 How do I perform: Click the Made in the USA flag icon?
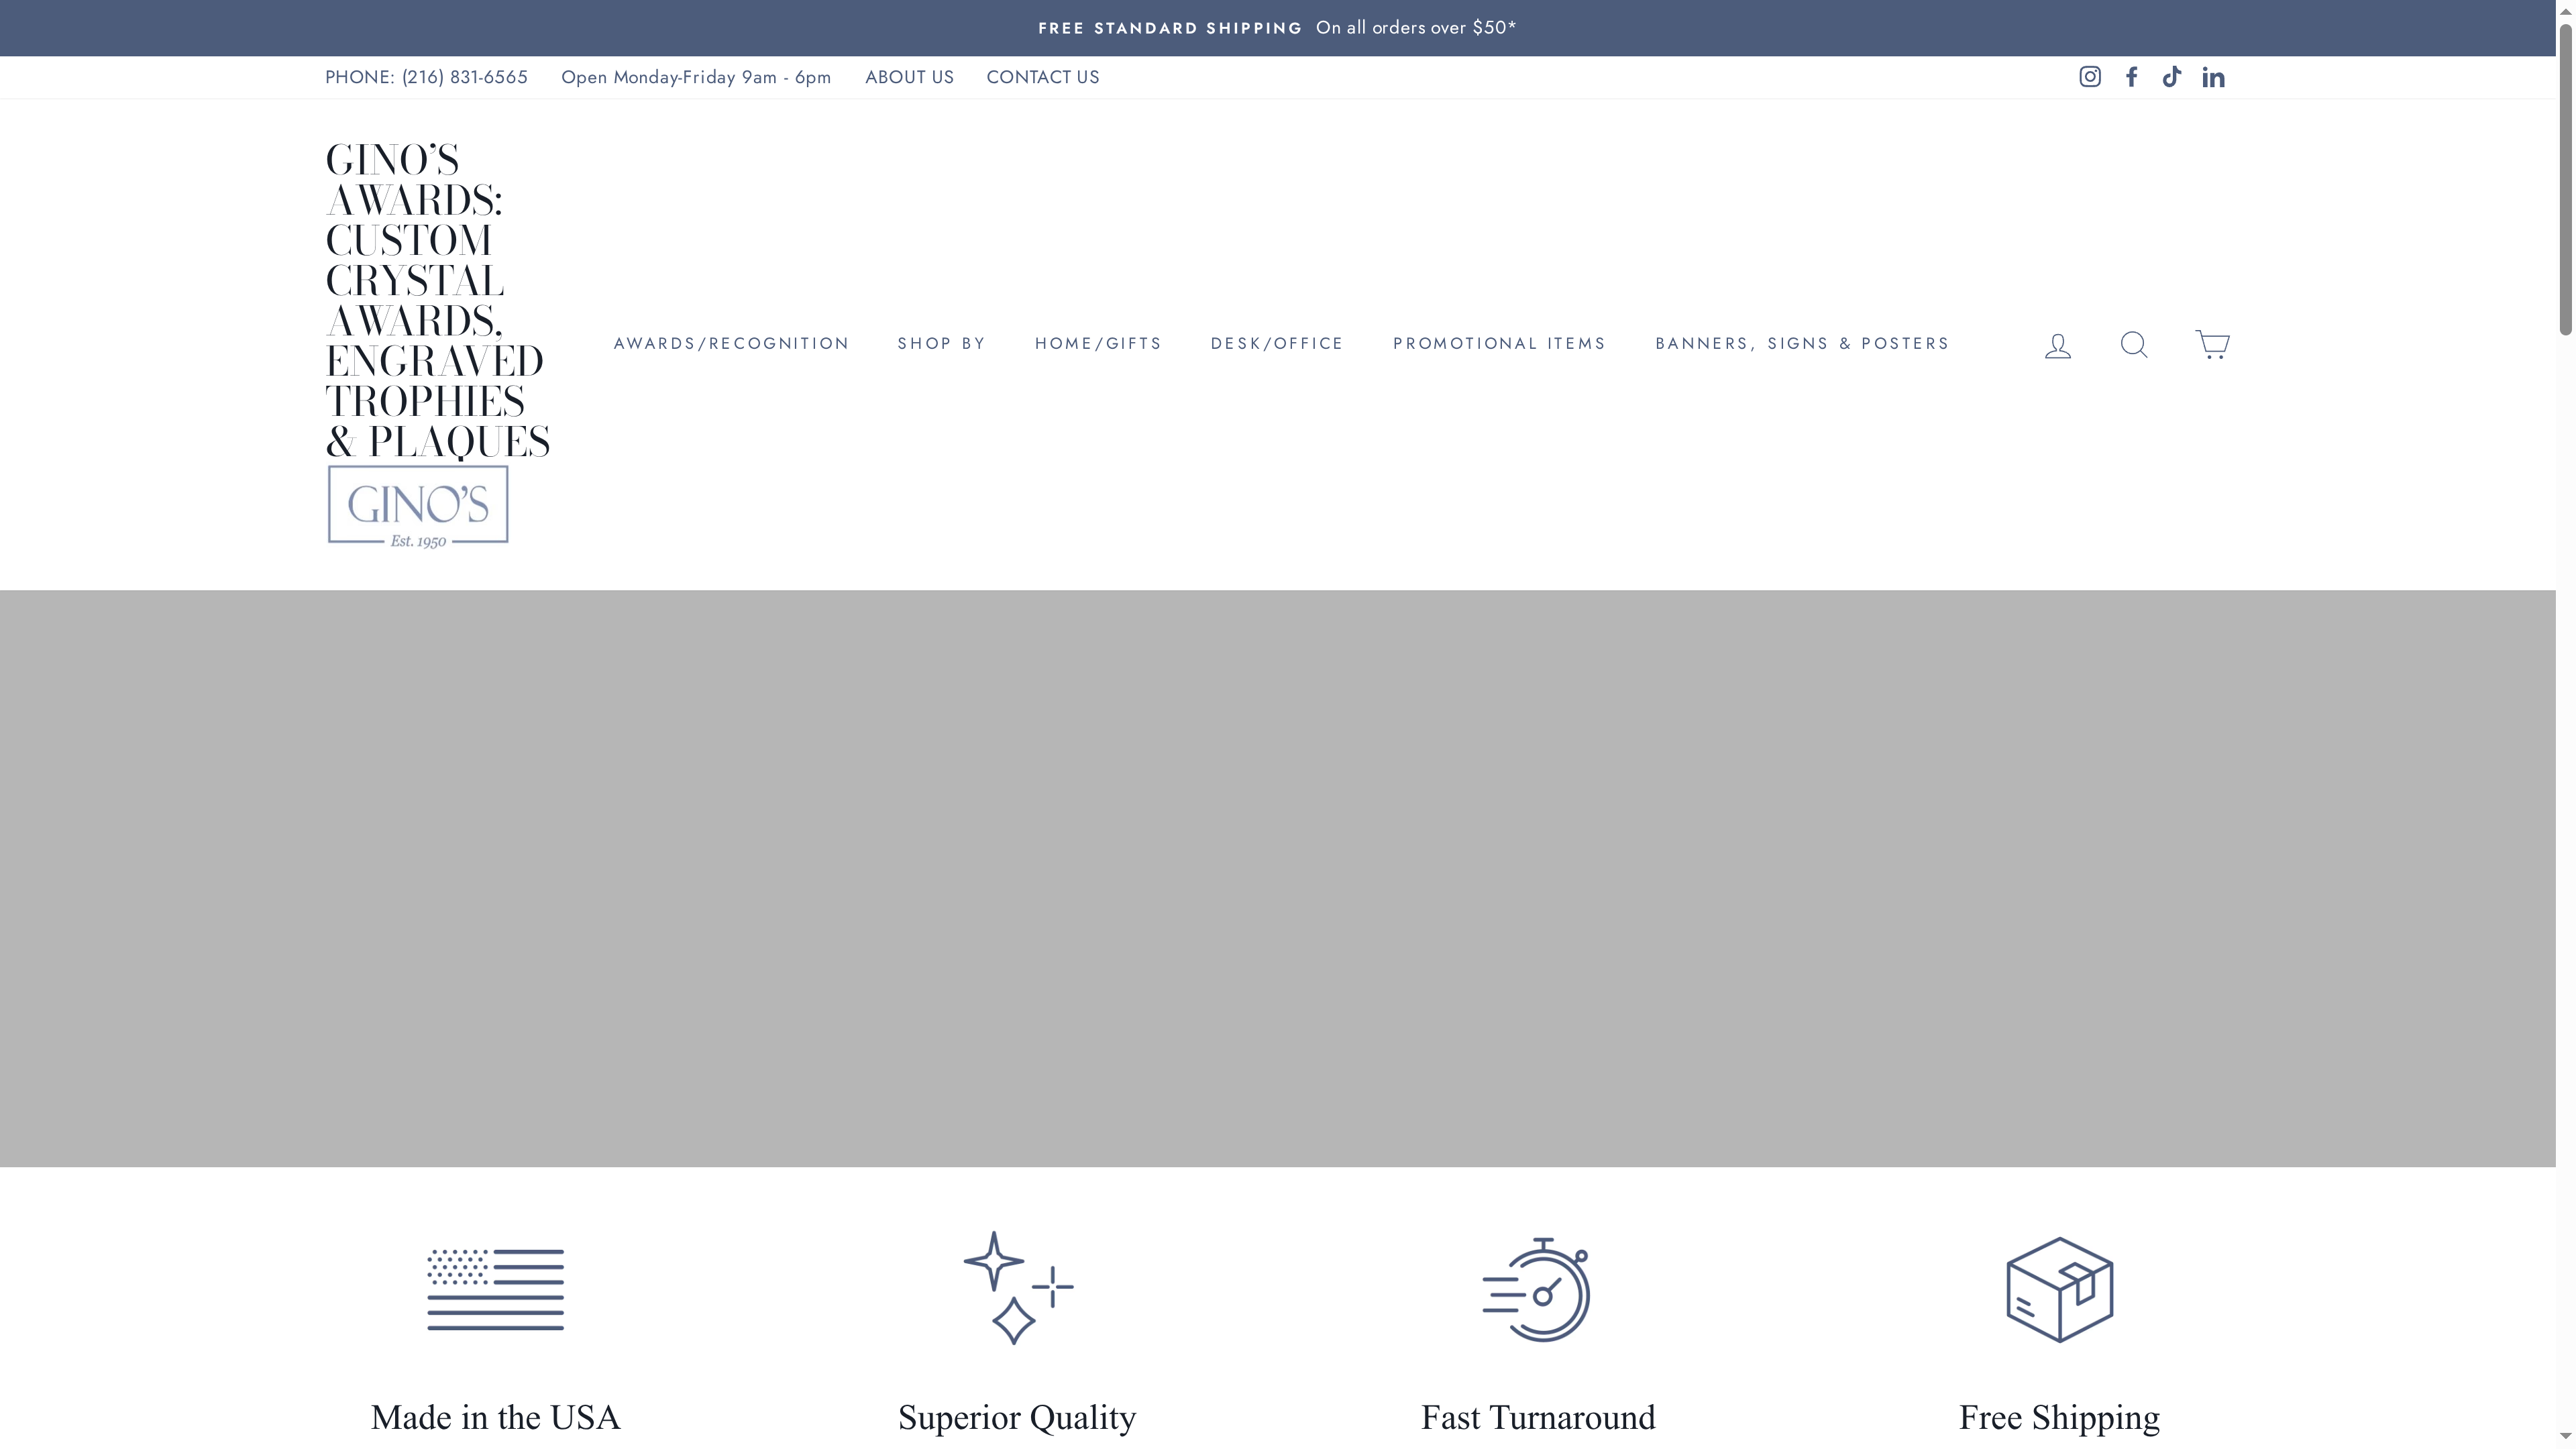click(495, 1289)
